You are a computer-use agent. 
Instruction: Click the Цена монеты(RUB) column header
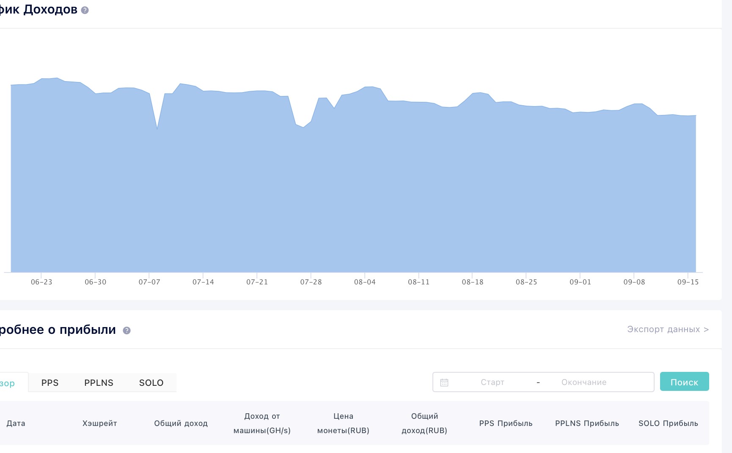point(343,423)
